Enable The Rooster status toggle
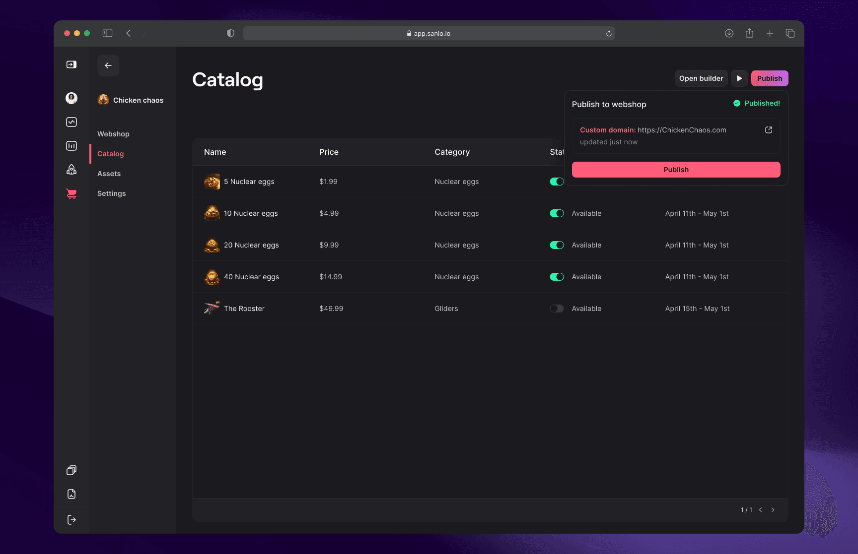 coord(557,308)
